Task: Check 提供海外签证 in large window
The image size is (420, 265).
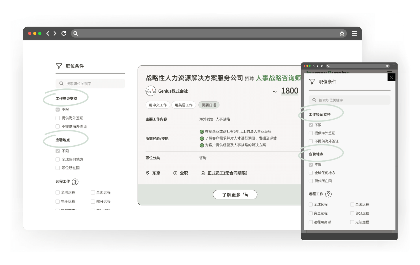Action: click(57, 118)
